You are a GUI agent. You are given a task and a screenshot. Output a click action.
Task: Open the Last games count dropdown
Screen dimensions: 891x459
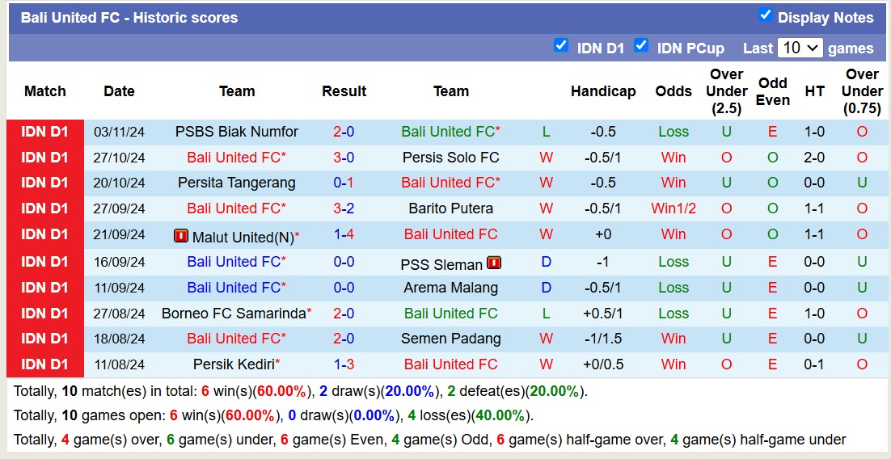pos(800,48)
